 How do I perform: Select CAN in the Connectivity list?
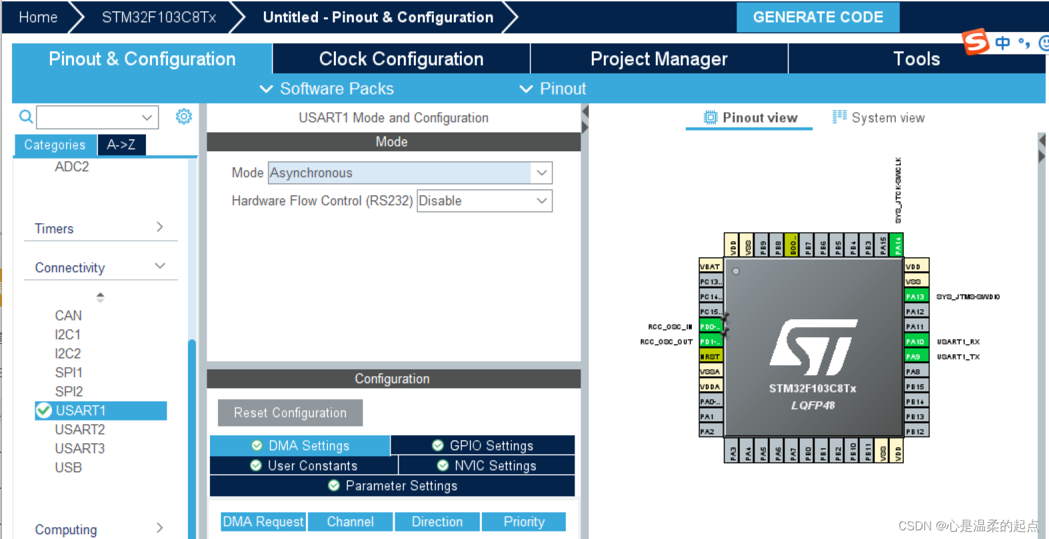(x=69, y=315)
